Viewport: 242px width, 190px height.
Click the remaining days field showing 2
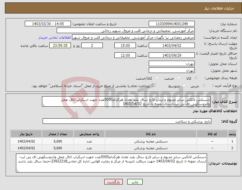click(92, 45)
